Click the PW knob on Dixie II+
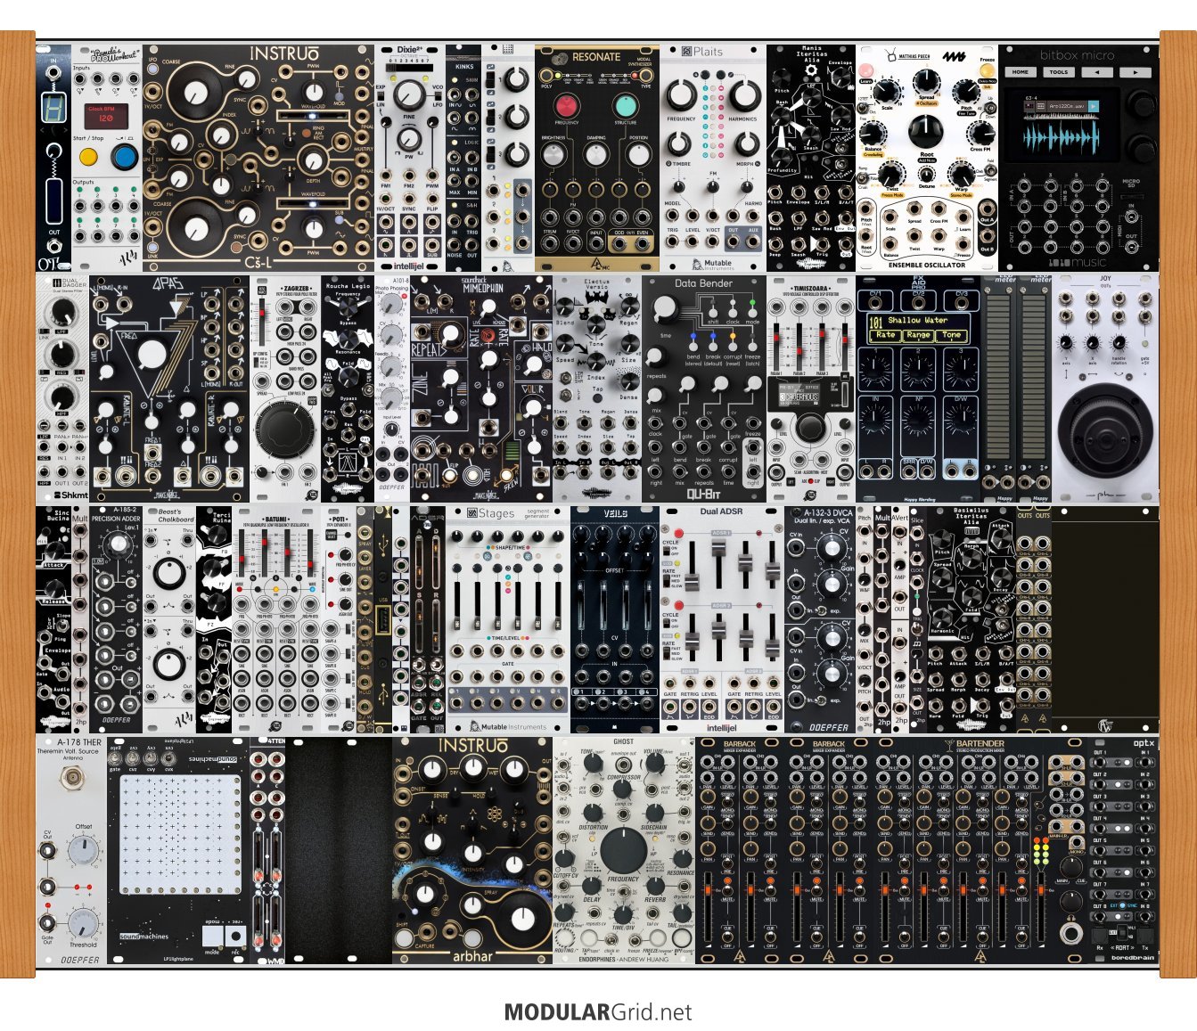The width and height of the screenshot is (1197, 1031). [409, 138]
